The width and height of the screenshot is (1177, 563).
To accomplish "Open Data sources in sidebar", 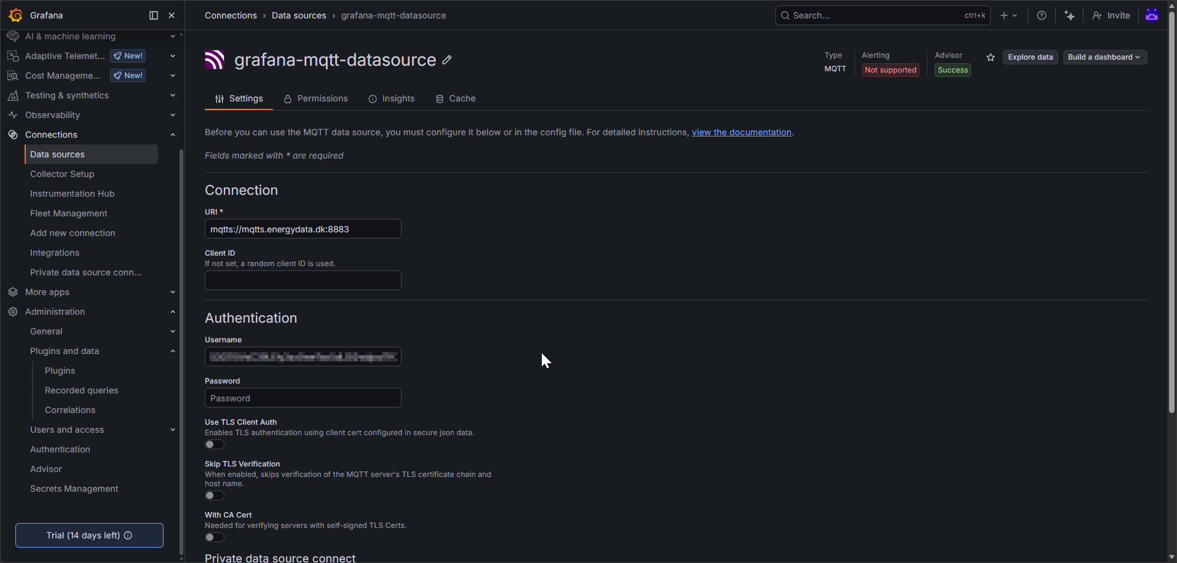I will [x=91, y=154].
